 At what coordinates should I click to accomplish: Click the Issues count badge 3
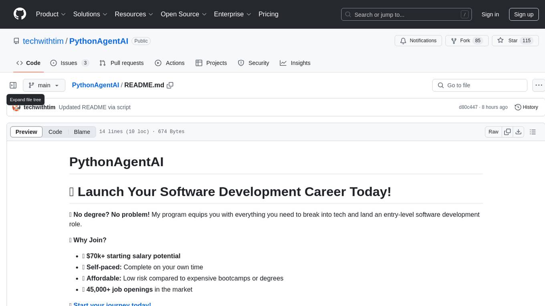point(85,63)
